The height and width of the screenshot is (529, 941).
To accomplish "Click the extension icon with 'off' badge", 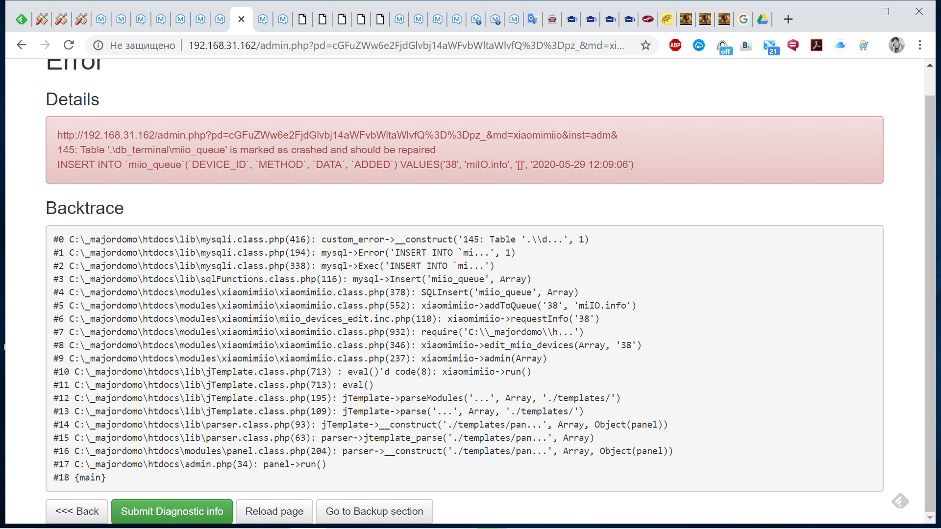I will click(723, 47).
